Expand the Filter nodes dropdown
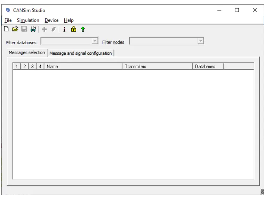Viewport: 266px width, 197px height. [x=201, y=41]
